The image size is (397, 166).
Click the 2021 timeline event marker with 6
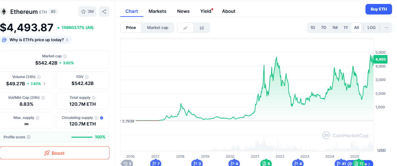click(x=266, y=163)
